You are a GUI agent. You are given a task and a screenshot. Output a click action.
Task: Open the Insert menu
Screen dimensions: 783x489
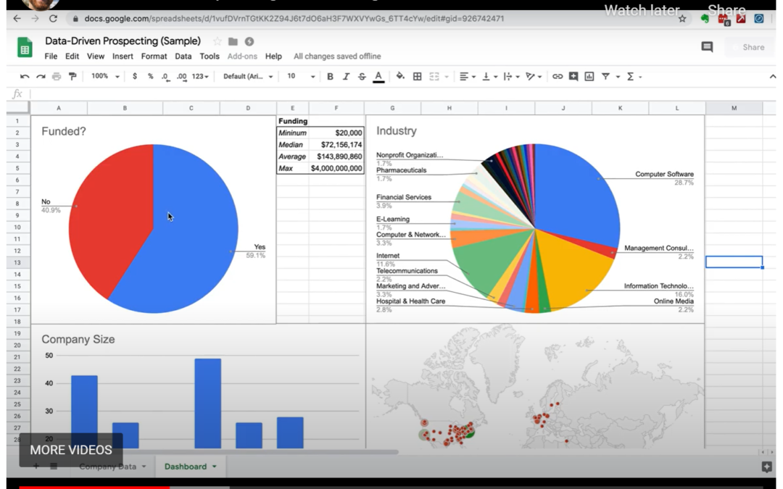point(123,57)
